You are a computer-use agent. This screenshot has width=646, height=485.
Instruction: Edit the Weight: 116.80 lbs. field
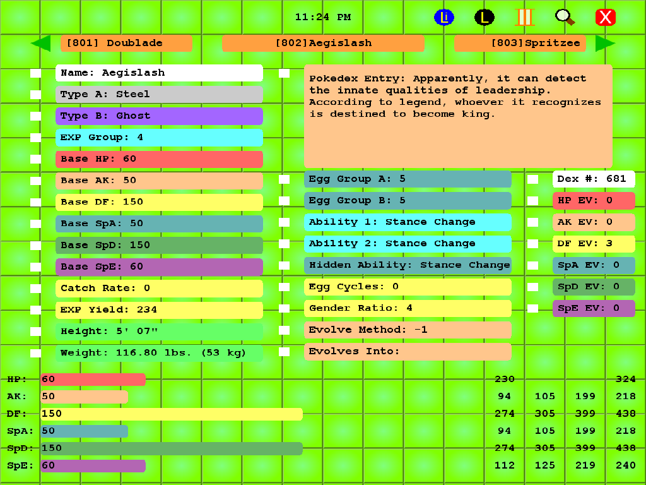click(159, 352)
